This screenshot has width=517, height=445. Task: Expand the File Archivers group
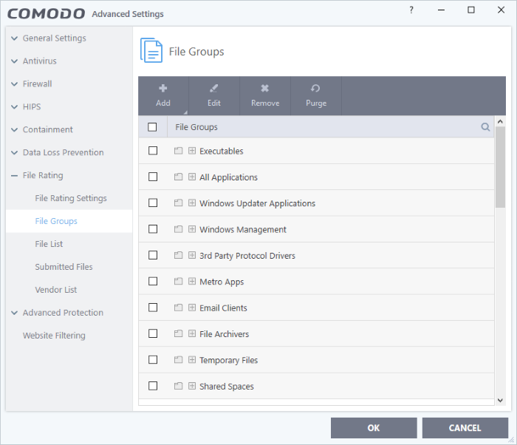192,333
